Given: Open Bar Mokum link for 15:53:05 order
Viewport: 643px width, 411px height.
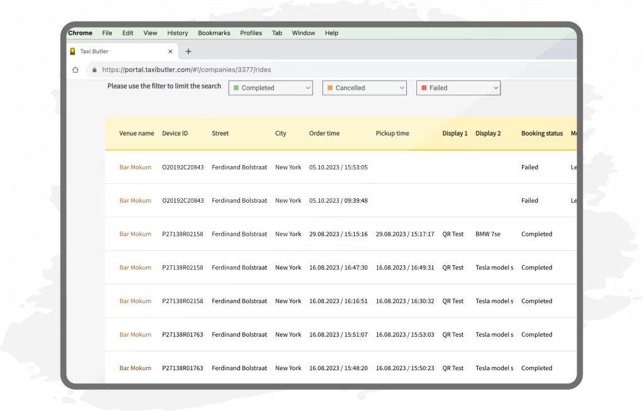Looking at the screenshot, I should pos(136,167).
